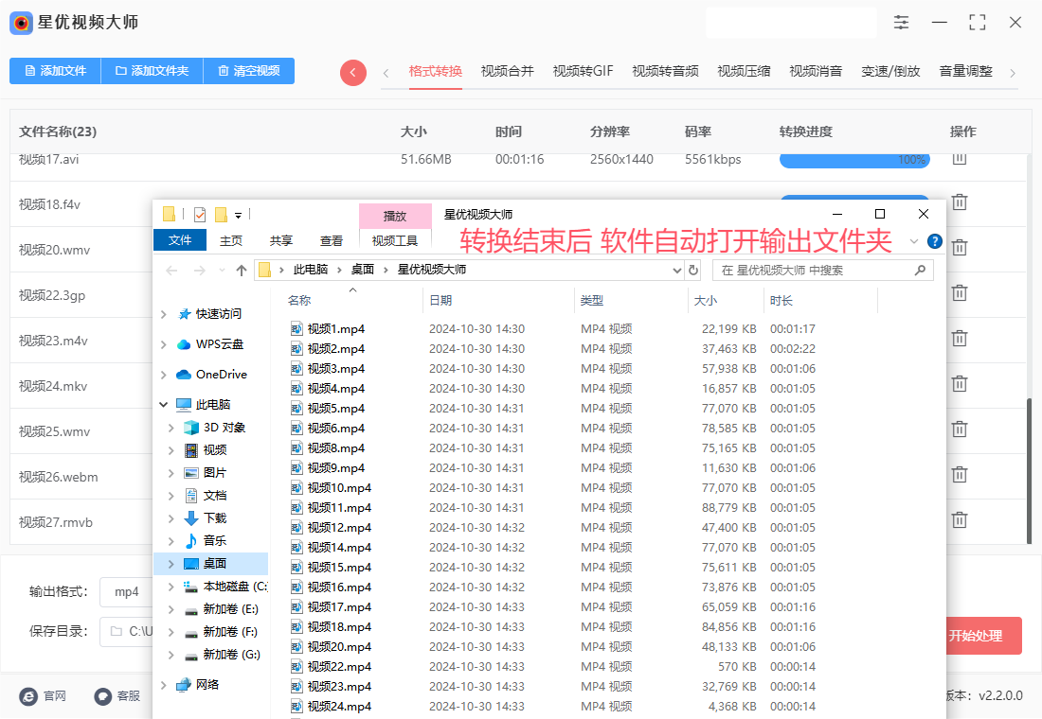Expand the 快速访问 tree node
The height and width of the screenshot is (719, 1042).
[164, 314]
